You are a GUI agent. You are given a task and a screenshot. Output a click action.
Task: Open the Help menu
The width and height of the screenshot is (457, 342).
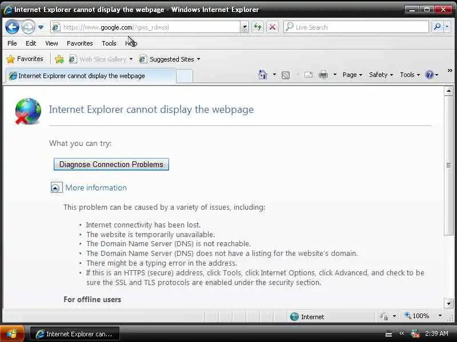pos(131,43)
